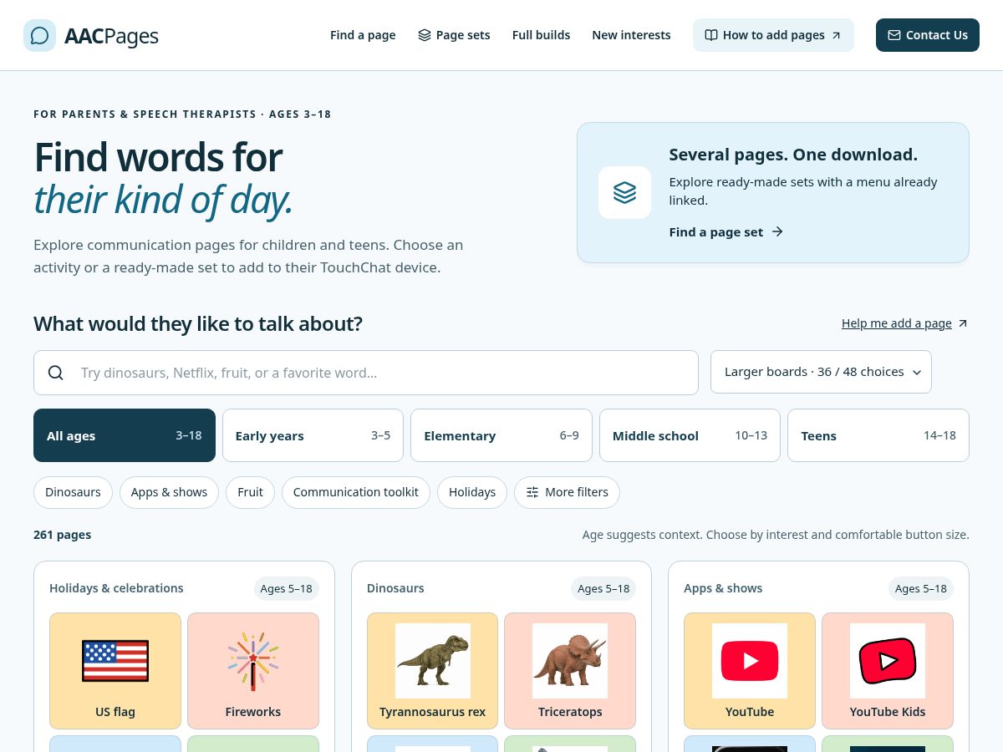Toggle the Communication toolkit filter chip
This screenshot has width=1003, height=752.
tap(356, 492)
